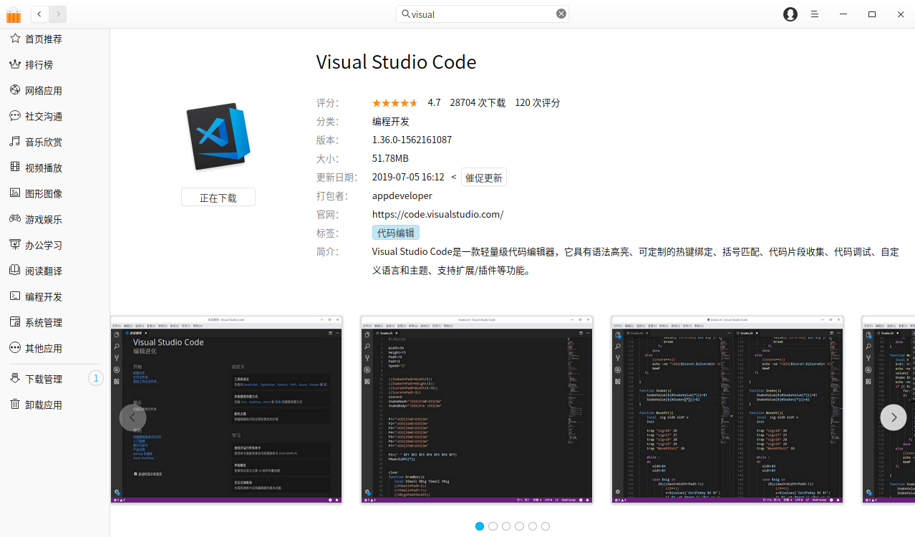The image size is (915, 537).
Task: Click the film icon beside 视频播放
Action: tap(15, 168)
